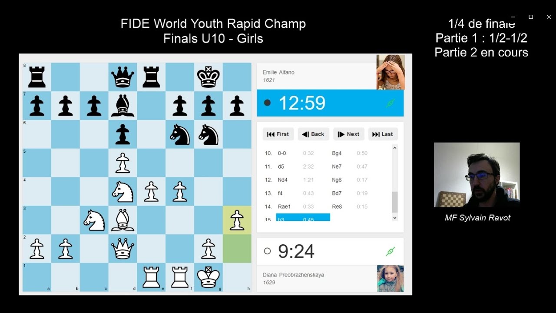
Task: Select move Ng6 in list
Action: (337, 180)
